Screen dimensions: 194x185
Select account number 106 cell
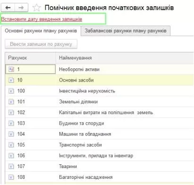pos(31,156)
